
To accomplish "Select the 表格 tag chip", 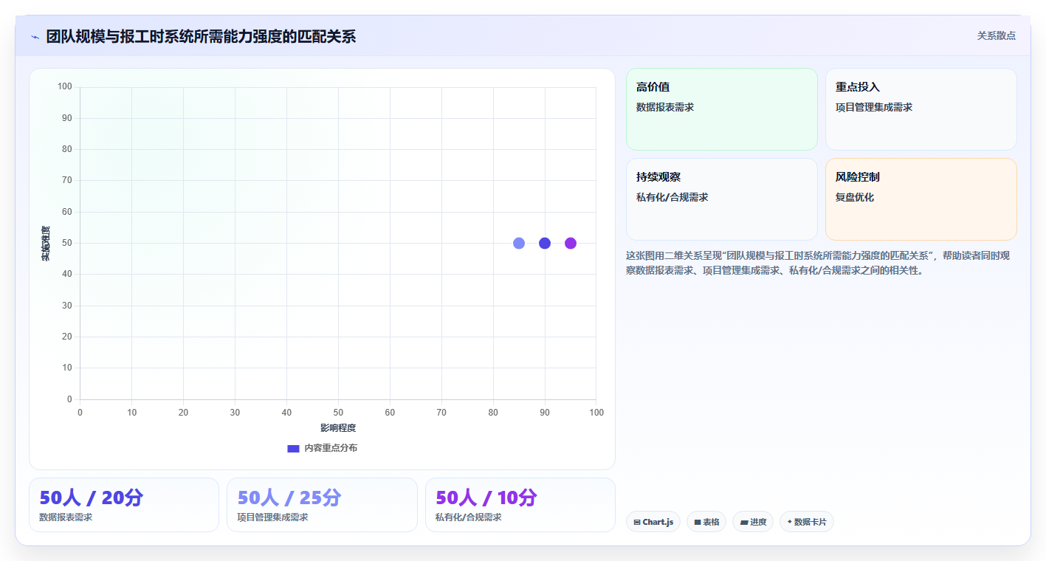I will 706,522.
